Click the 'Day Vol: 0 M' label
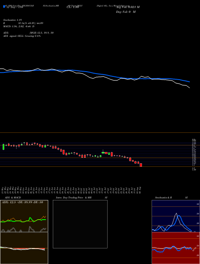The image size is (200, 264). (x=126, y=12)
